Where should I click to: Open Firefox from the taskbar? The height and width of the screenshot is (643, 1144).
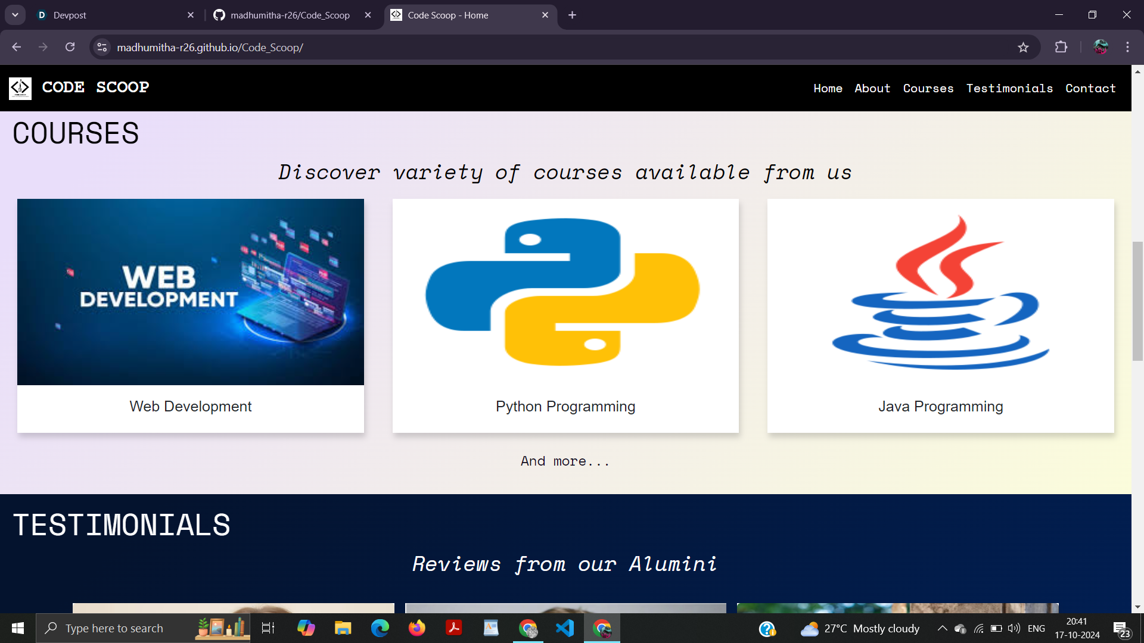[417, 628]
